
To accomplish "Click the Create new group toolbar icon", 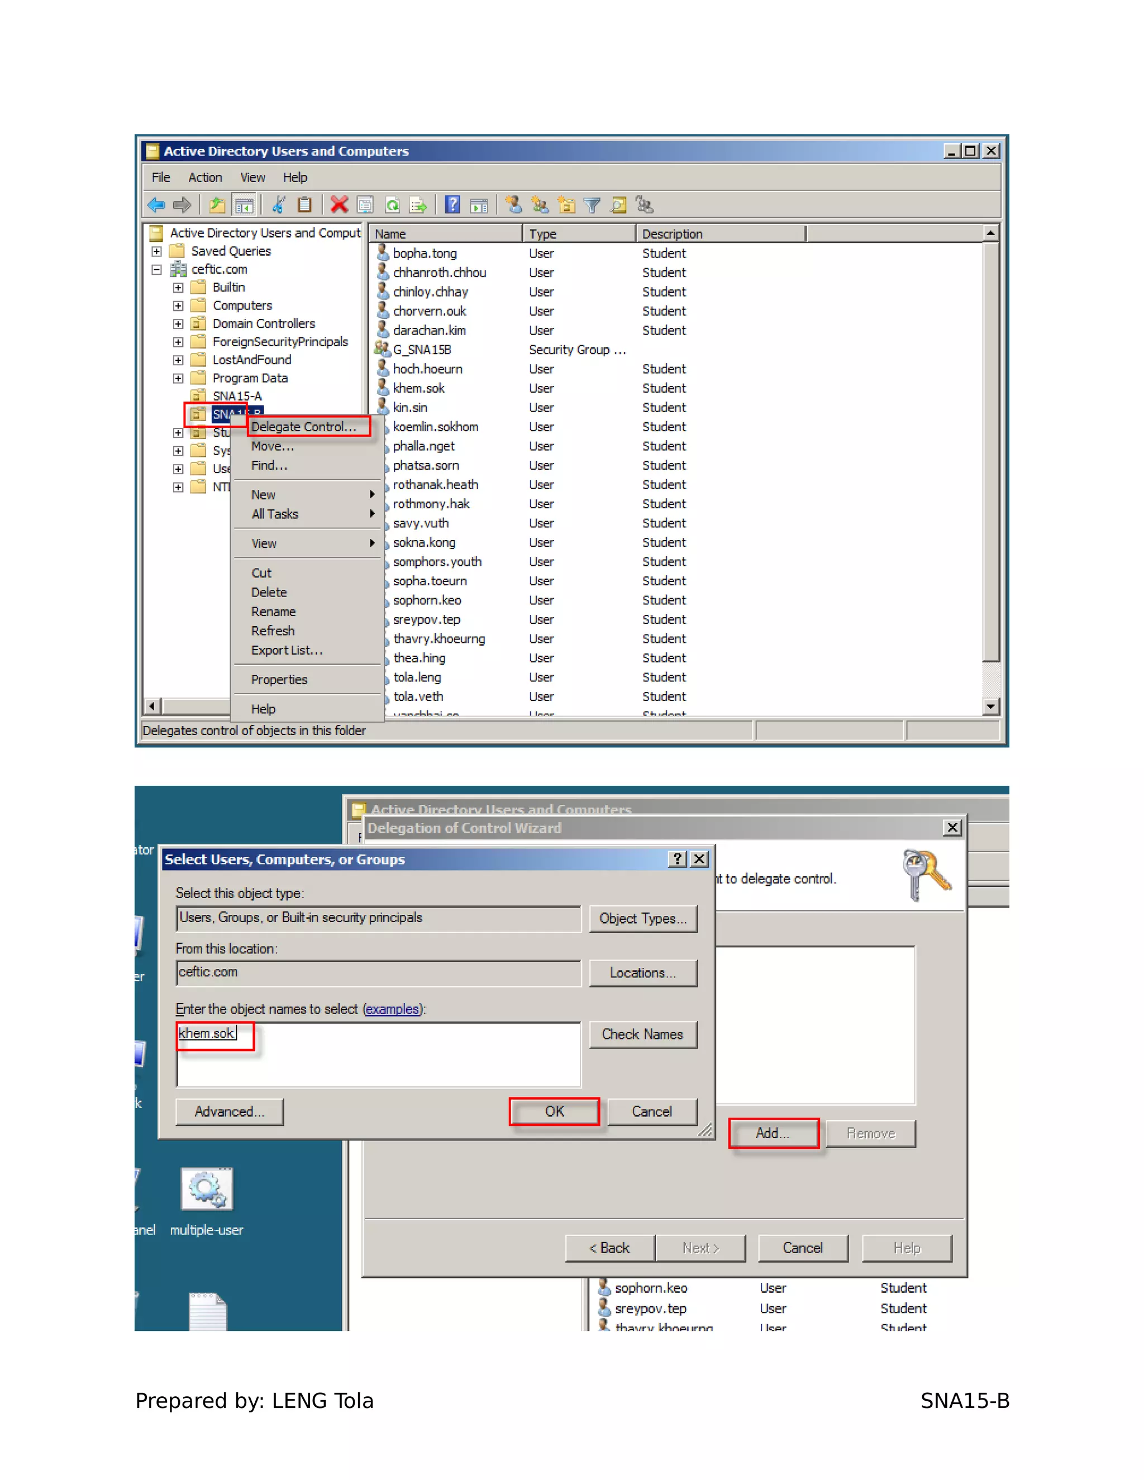I will point(540,204).
